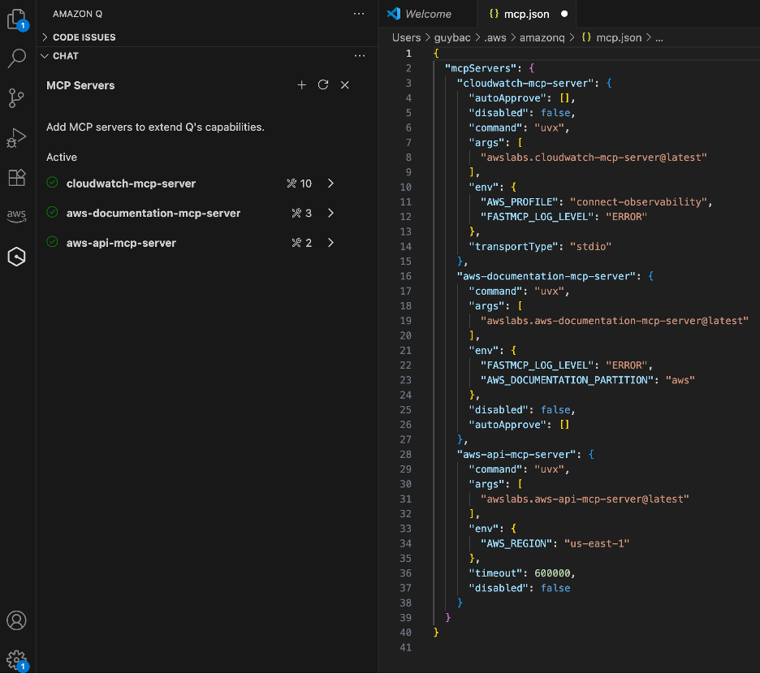
Task: Click the Accounts icon in activity bar
Action: (17, 620)
